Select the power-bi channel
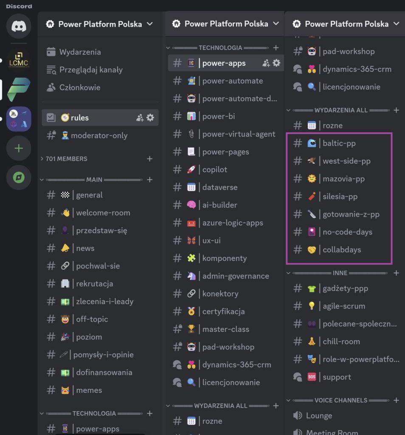This screenshot has width=405, height=435. (x=226, y=116)
